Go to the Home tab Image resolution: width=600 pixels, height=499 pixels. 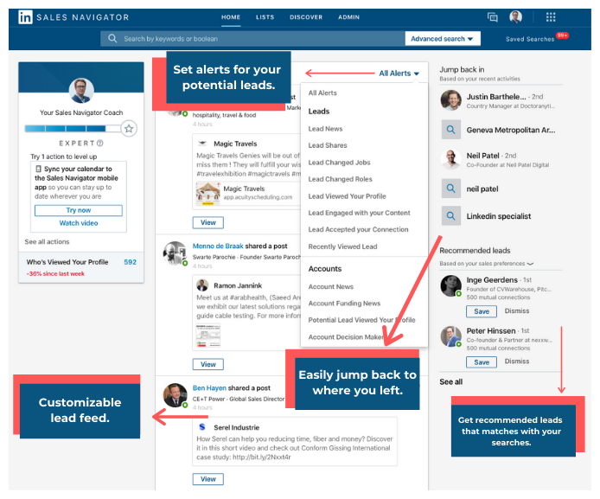231,17
